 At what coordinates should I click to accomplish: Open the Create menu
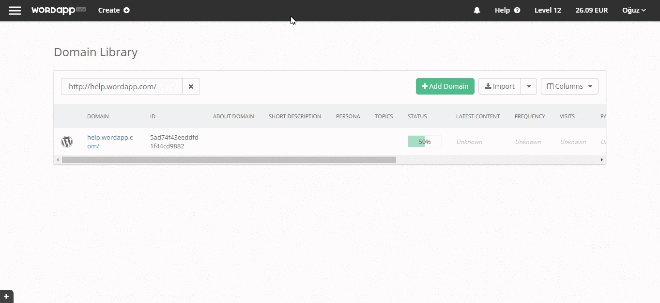click(114, 10)
